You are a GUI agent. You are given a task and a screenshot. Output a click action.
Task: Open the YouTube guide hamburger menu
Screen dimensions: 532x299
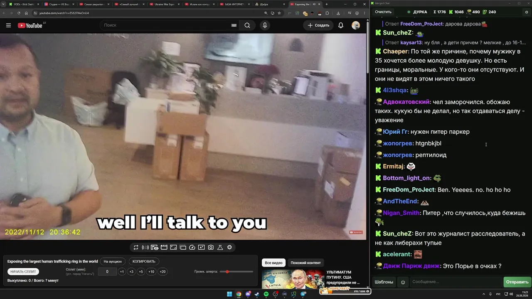tap(8, 25)
